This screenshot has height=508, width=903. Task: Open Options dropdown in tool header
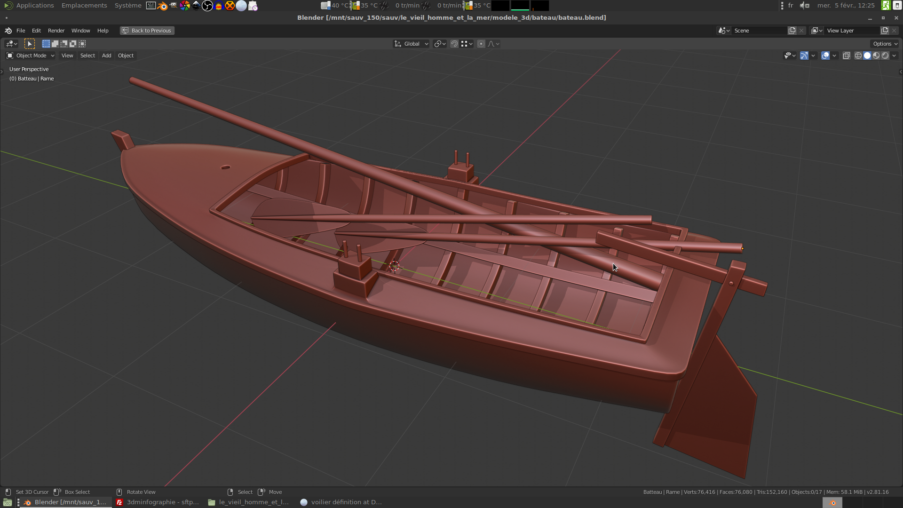pos(885,44)
